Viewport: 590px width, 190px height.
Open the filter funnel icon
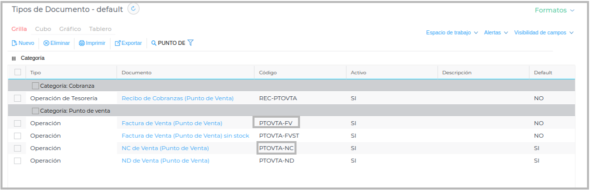pyautogui.click(x=190, y=43)
